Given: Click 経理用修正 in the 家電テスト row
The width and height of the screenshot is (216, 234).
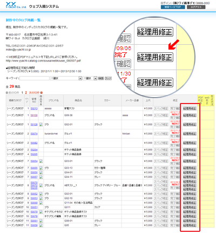Looking at the screenshot, I should pos(190,108).
